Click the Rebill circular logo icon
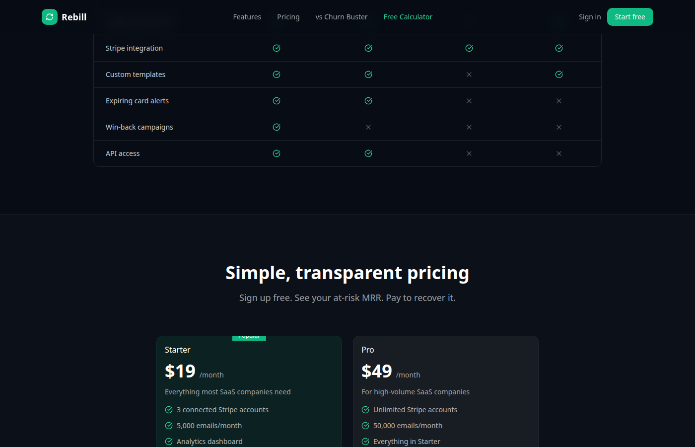695x447 pixels. coord(49,16)
